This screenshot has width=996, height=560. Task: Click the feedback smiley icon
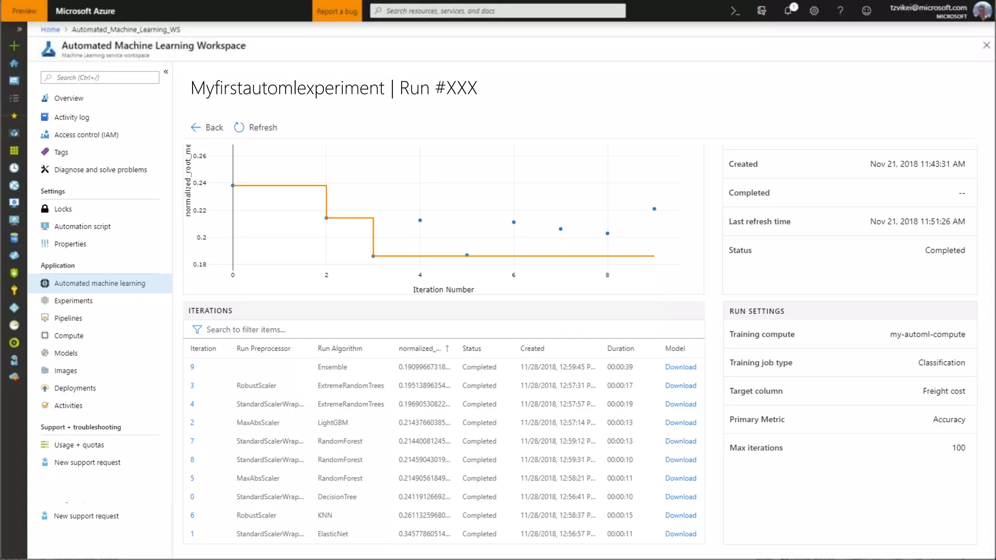[x=866, y=11]
